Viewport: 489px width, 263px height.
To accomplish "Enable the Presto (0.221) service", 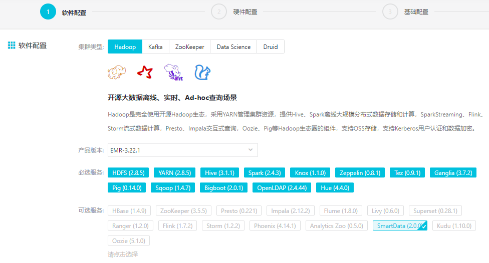I will tap(239, 210).
